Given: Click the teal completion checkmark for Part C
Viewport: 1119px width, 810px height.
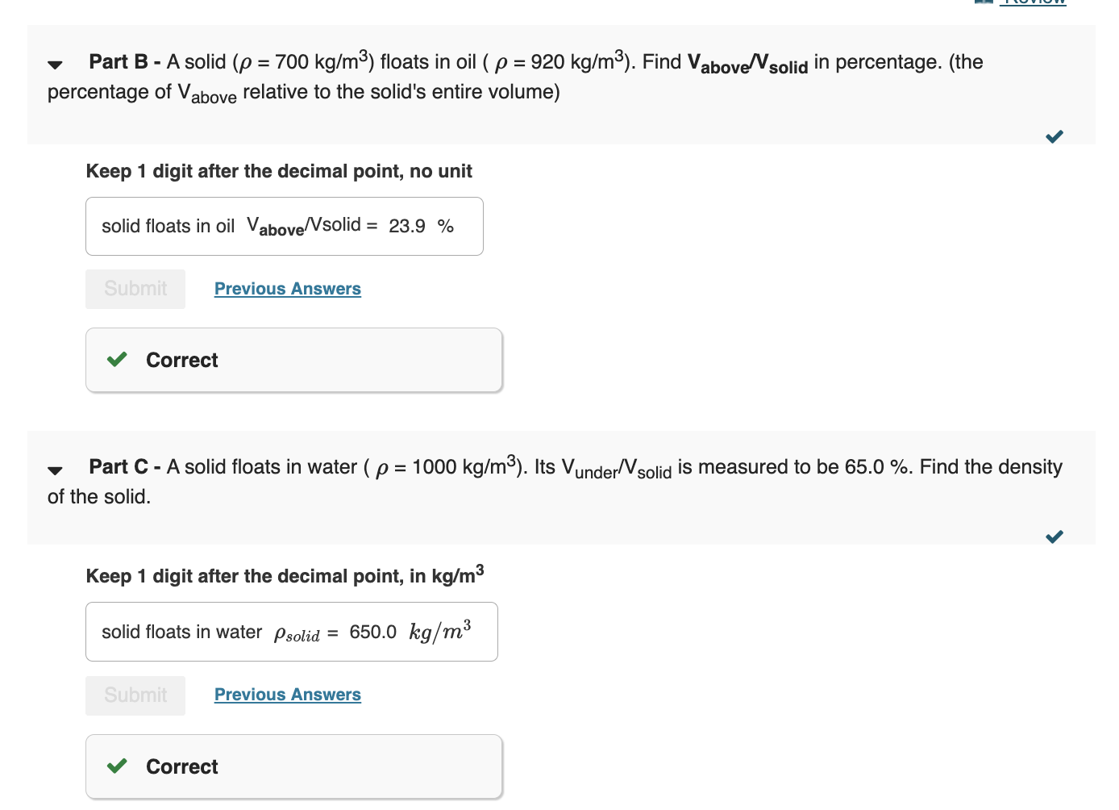Looking at the screenshot, I should point(1054,536).
